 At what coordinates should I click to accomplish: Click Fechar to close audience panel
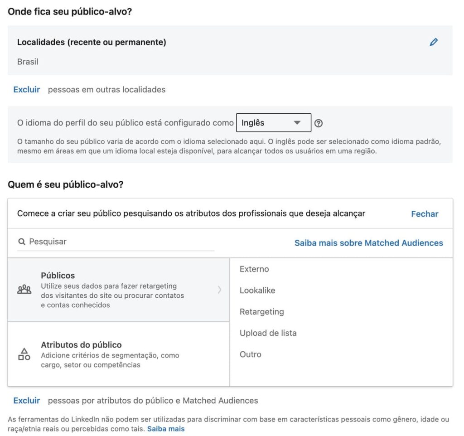(425, 214)
